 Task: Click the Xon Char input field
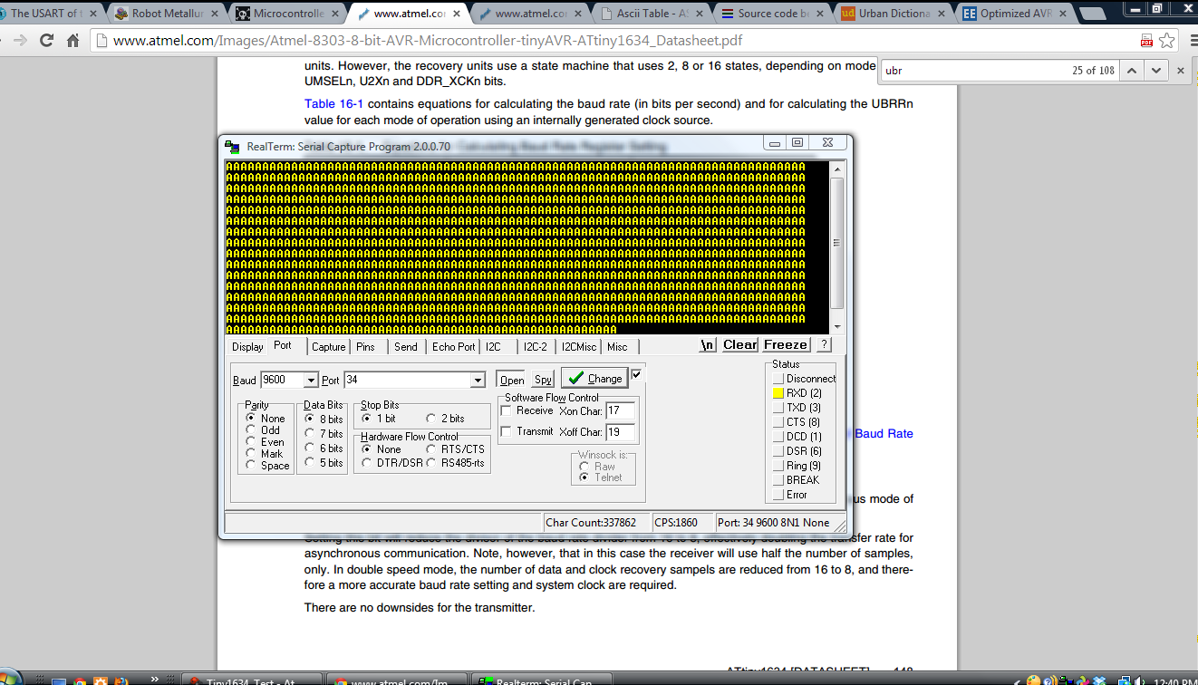coord(620,411)
